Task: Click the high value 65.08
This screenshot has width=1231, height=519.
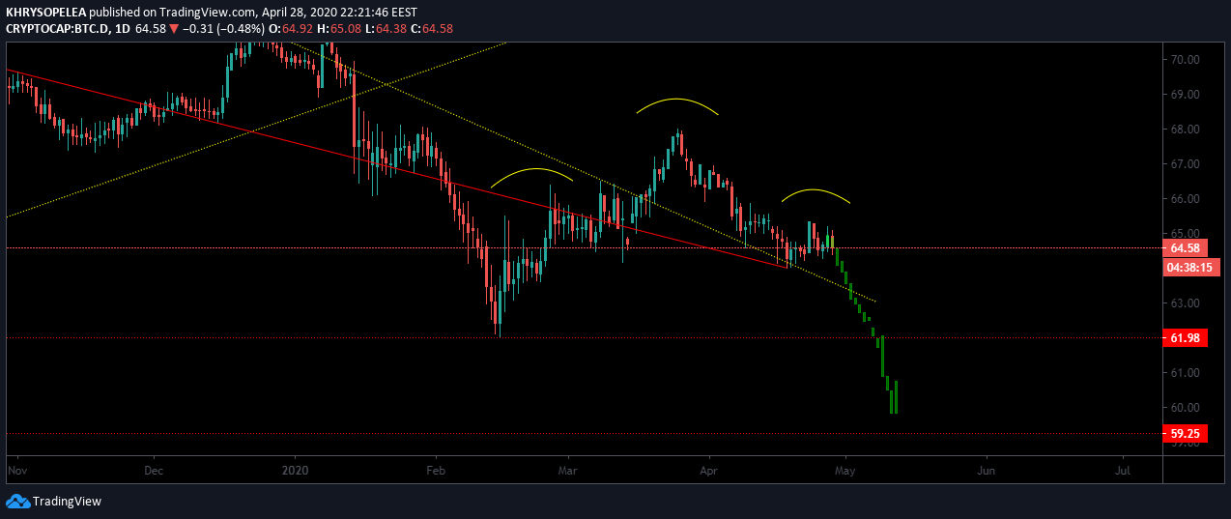Action: [x=346, y=29]
